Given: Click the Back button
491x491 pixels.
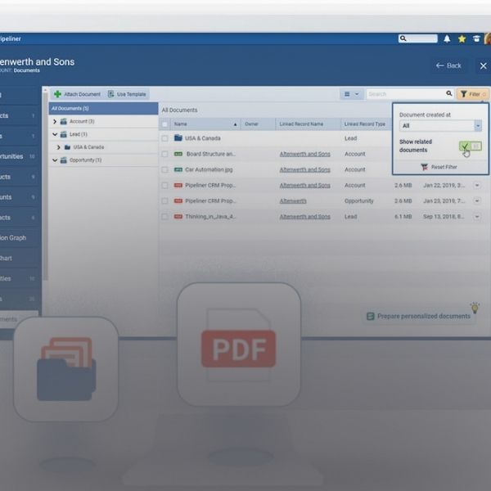Looking at the screenshot, I should [x=448, y=65].
